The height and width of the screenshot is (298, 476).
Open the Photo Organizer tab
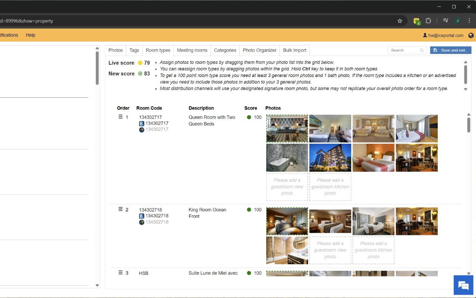pos(260,50)
